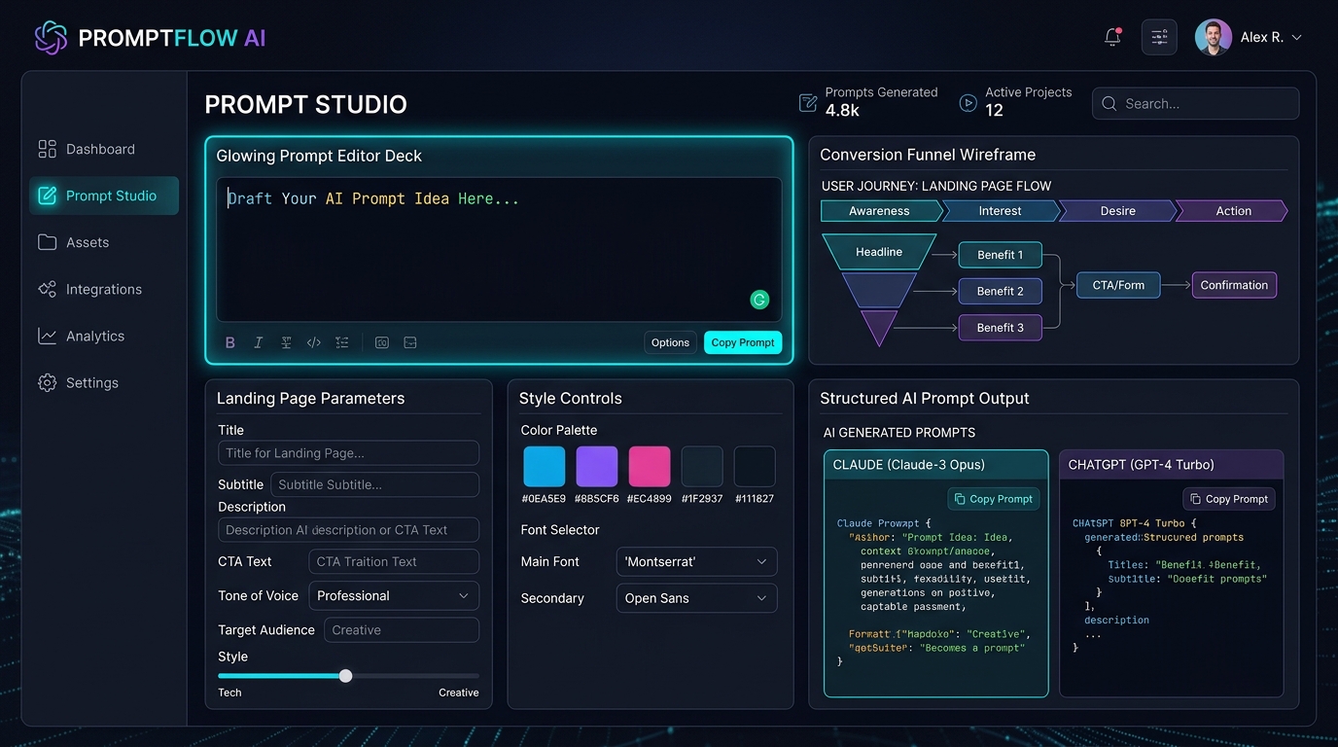Click the Active Projects play icon
This screenshot has height=747, width=1338.
[968, 102]
